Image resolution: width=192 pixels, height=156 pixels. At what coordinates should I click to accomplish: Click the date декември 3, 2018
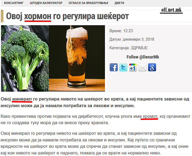pos(138,40)
